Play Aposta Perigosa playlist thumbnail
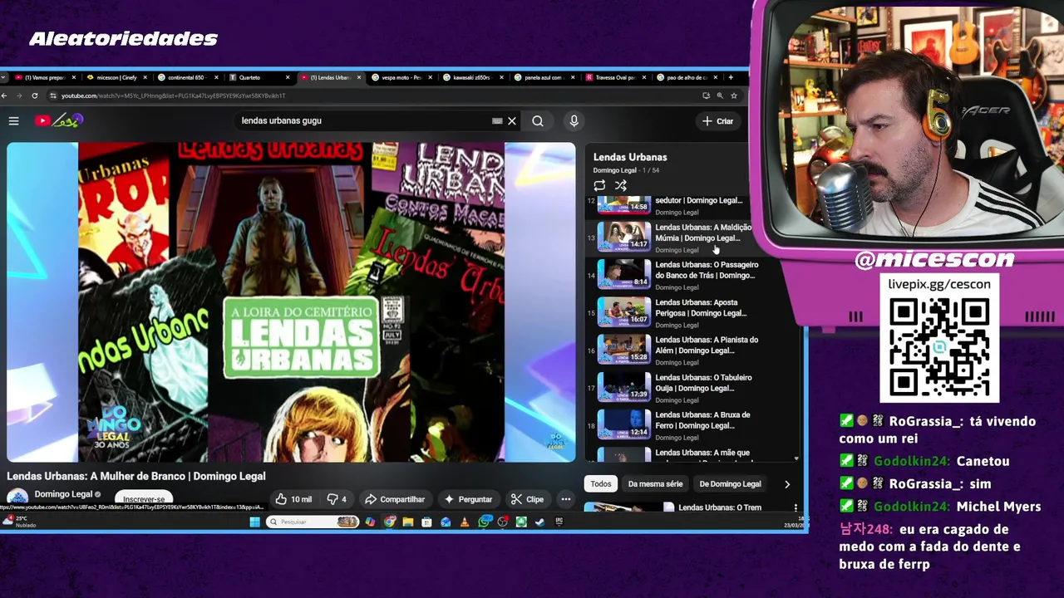Screen dimensions: 1064x598 point(624,312)
